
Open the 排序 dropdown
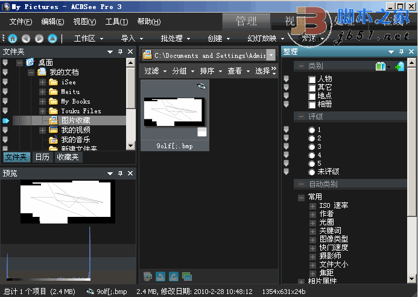pos(211,71)
